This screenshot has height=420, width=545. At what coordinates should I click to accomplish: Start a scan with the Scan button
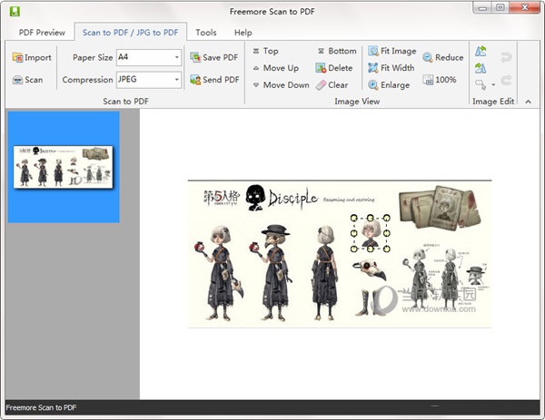click(x=27, y=80)
